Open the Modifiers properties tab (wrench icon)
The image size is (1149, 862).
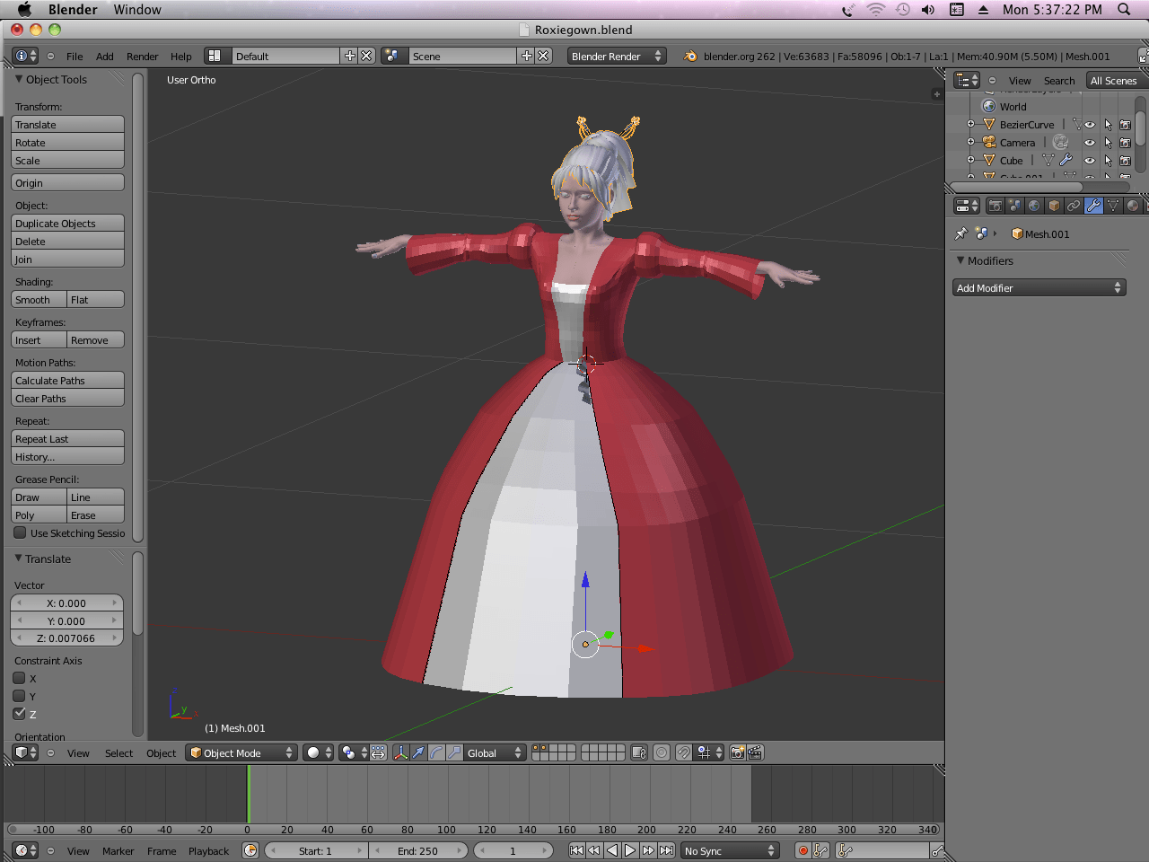tap(1093, 206)
